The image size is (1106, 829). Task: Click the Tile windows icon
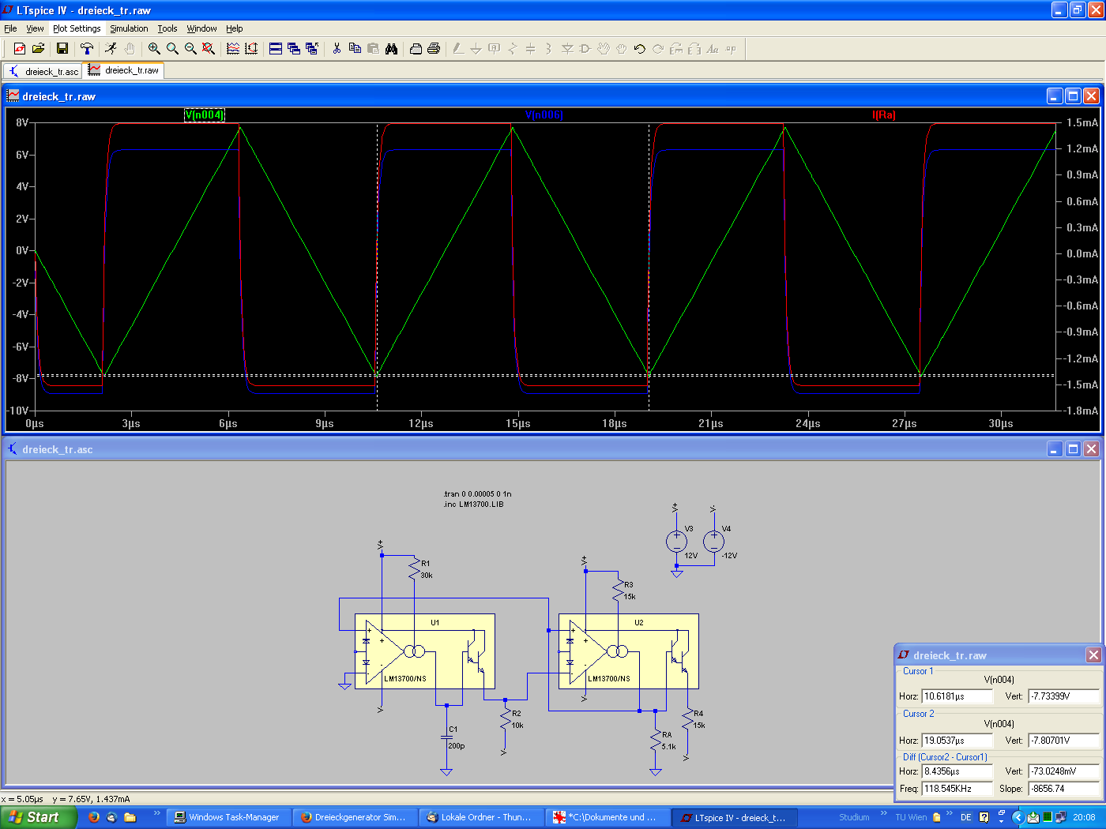276,49
